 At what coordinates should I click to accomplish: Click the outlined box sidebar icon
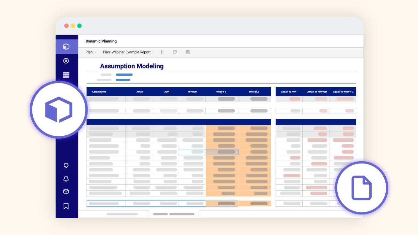point(66,192)
